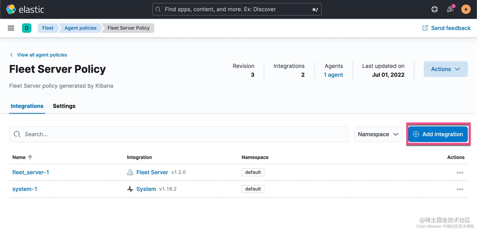This screenshot has width=477, height=230.
Task: Focus the integrations Search field
Action: click(x=179, y=134)
